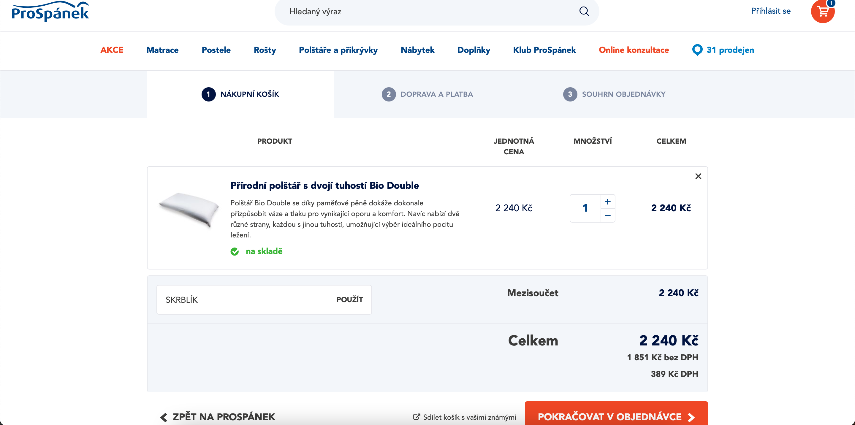Click the store location pin icon

pos(697,50)
